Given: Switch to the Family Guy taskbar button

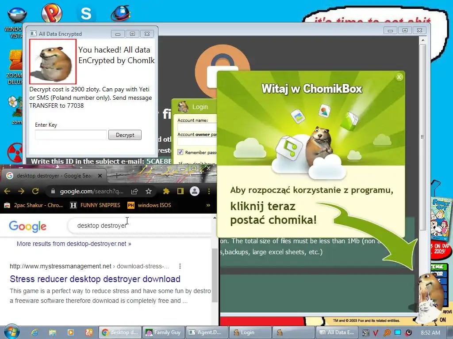Looking at the screenshot, I should point(164,332).
